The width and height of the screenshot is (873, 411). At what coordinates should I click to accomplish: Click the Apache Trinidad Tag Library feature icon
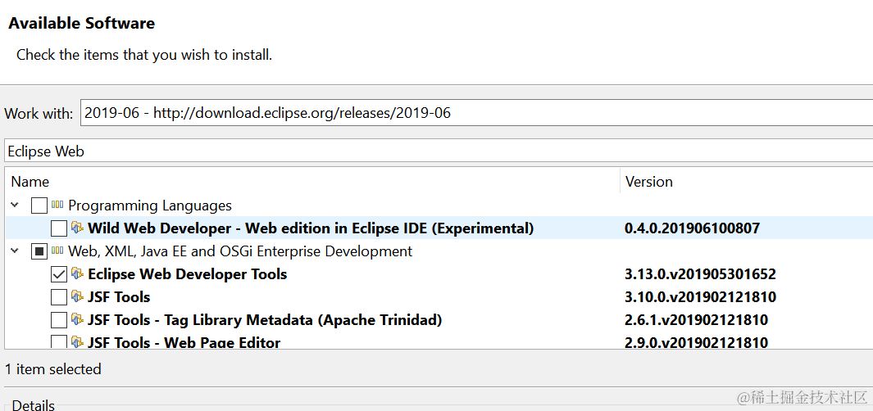pyautogui.click(x=77, y=319)
